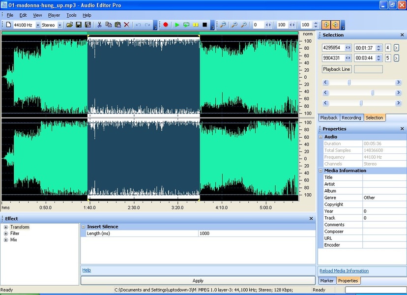Click the Paste clipboard icon
Viewport: 407px width, 295px height.
[117, 25]
